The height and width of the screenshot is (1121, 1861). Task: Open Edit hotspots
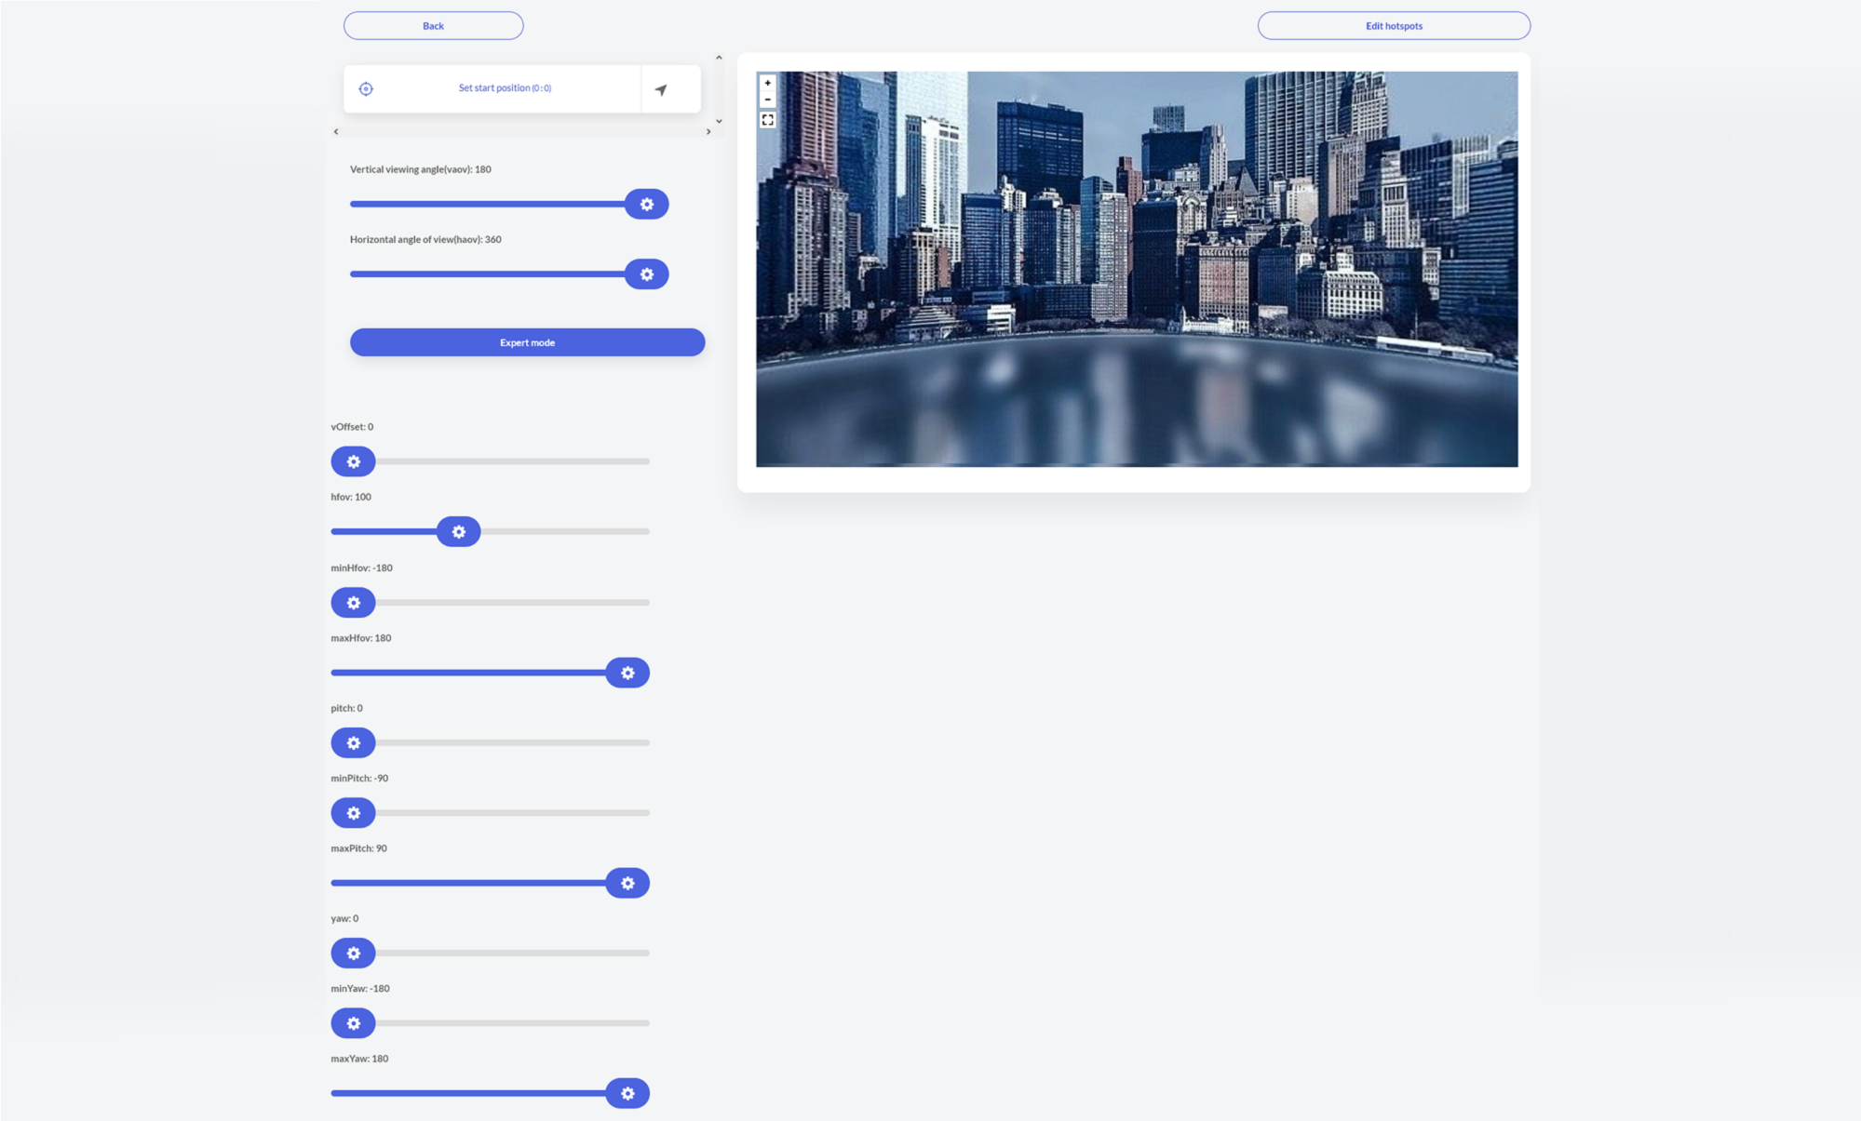click(1393, 26)
